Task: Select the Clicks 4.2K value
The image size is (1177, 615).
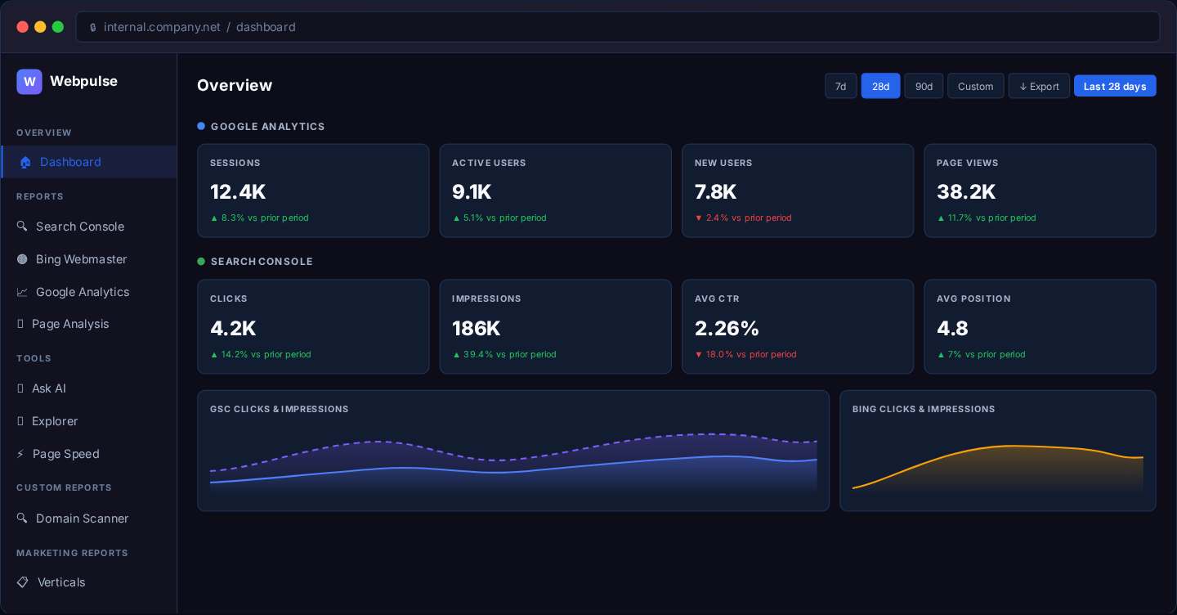Action: coord(233,328)
